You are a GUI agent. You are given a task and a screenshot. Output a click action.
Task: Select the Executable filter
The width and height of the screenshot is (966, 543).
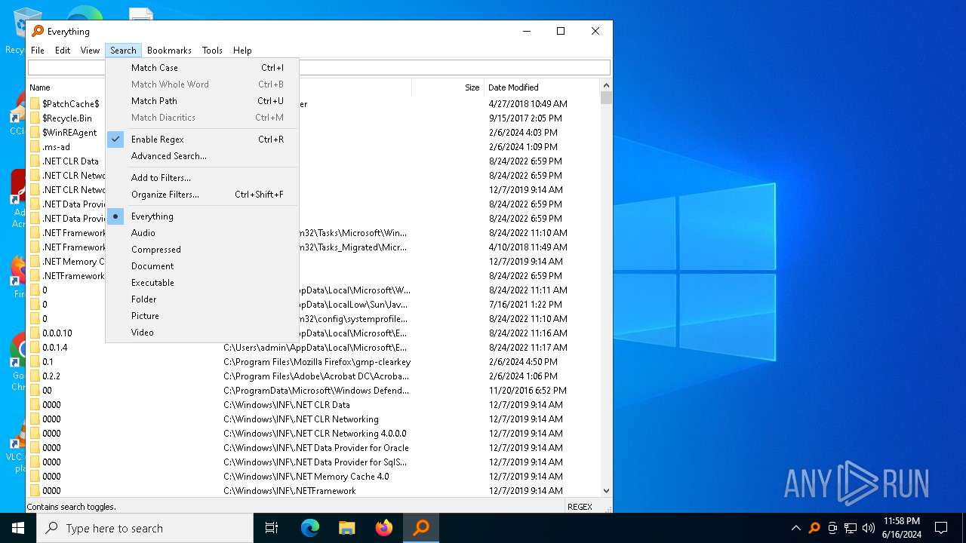click(202, 282)
